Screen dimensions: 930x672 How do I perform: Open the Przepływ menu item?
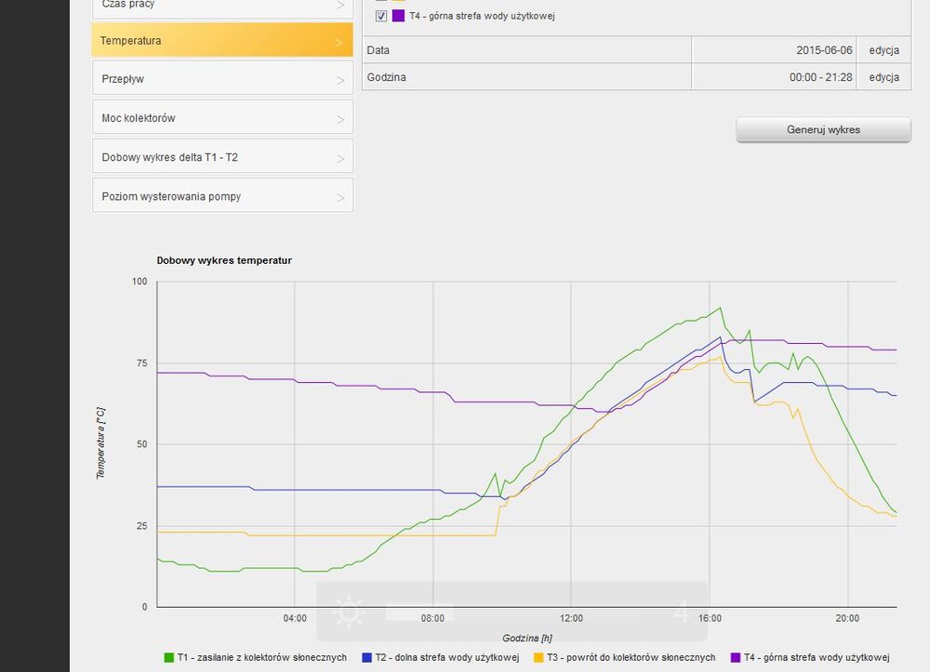(222, 80)
